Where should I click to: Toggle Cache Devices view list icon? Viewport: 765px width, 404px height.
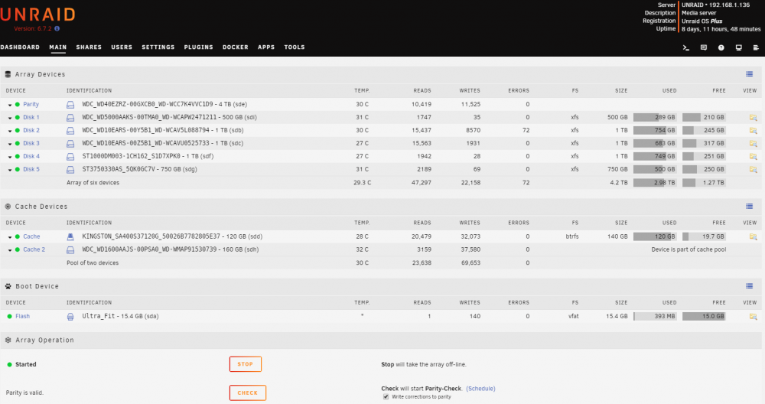750,207
